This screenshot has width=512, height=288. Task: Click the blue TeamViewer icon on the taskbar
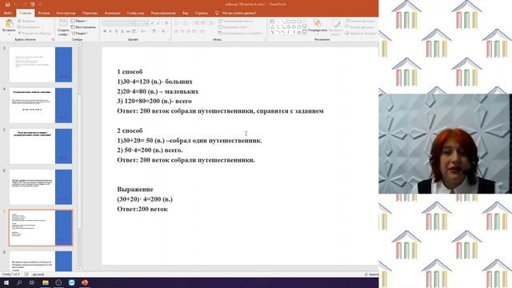tap(72, 282)
